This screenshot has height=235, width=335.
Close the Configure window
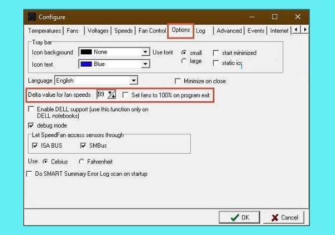(298, 17)
